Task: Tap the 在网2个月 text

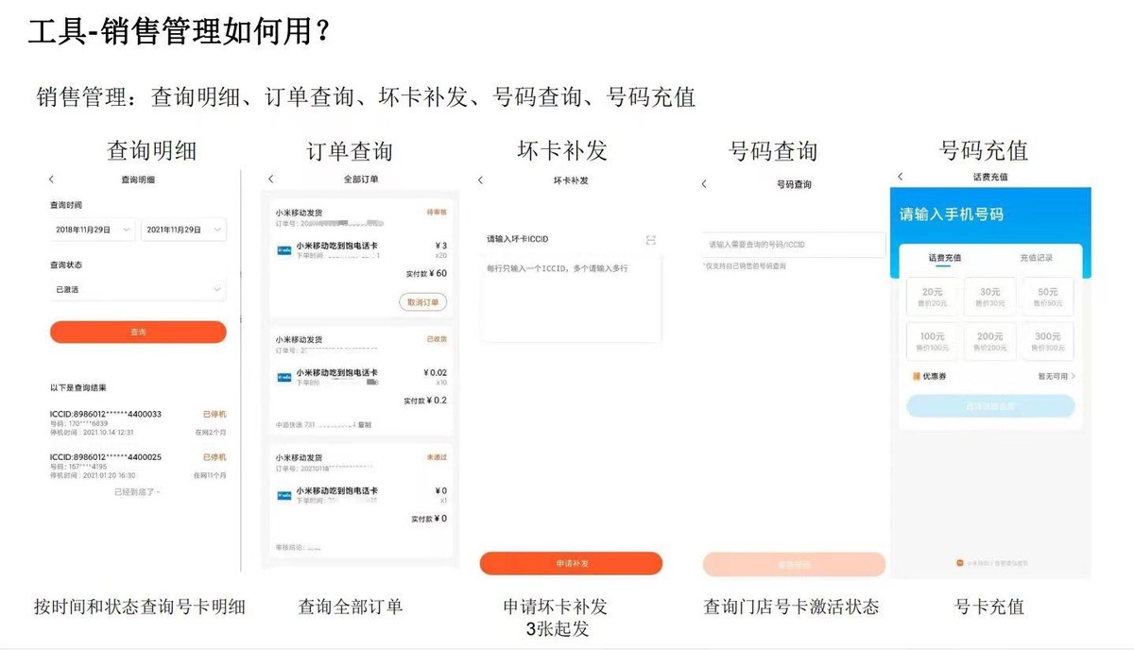Action: (x=211, y=433)
